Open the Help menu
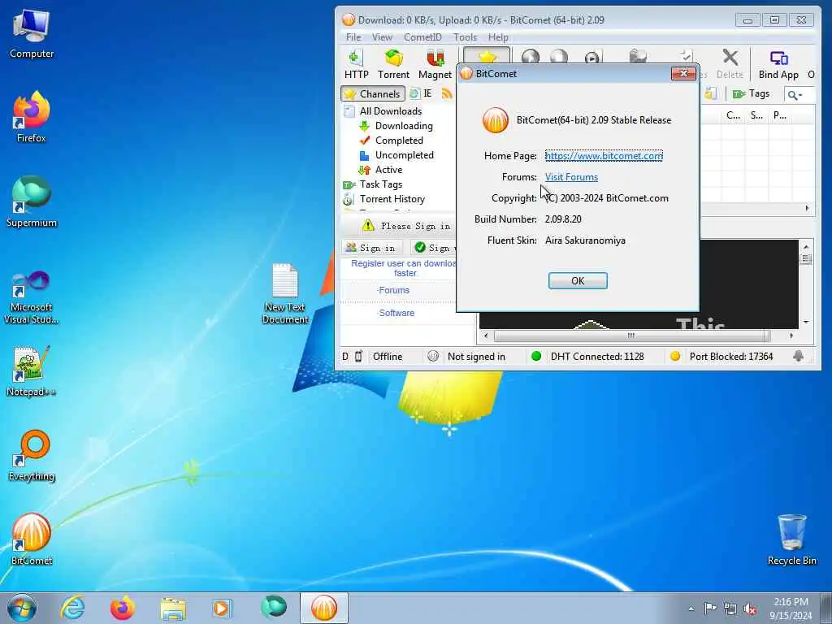This screenshot has height=624, width=832. point(498,37)
